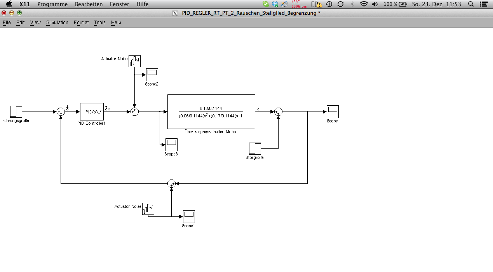Viewport: 493px width, 272px height.
Task: Open the File menu
Action: point(7,23)
